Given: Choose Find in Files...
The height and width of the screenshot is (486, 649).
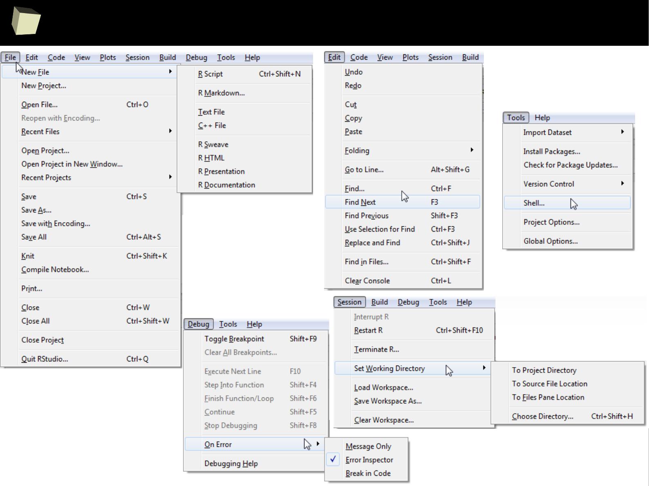Looking at the screenshot, I should (x=367, y=262).
